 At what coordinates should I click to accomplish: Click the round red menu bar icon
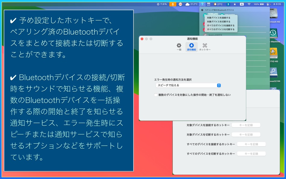(180, 4)
